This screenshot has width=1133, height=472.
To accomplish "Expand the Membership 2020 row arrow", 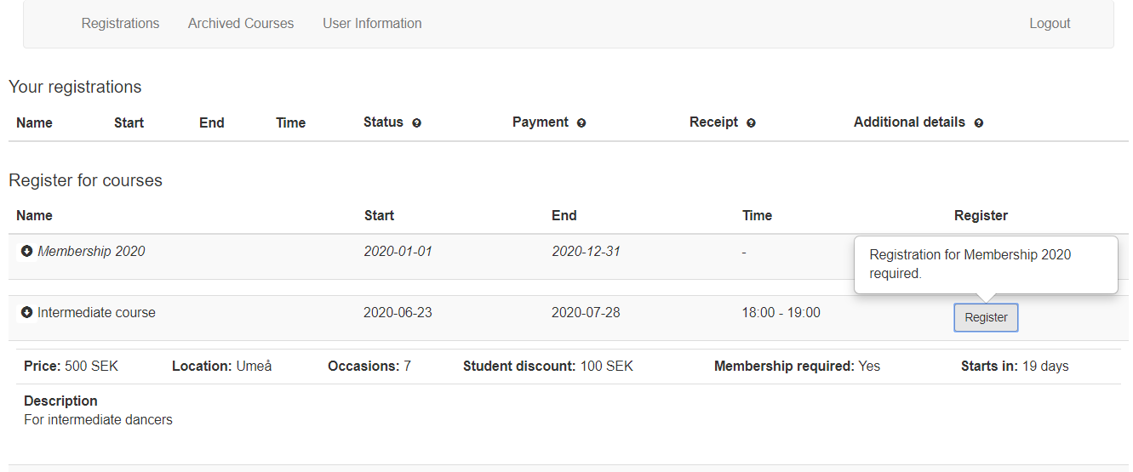I will pos(26,251).
